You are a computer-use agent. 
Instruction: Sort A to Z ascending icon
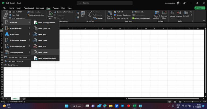78,13
